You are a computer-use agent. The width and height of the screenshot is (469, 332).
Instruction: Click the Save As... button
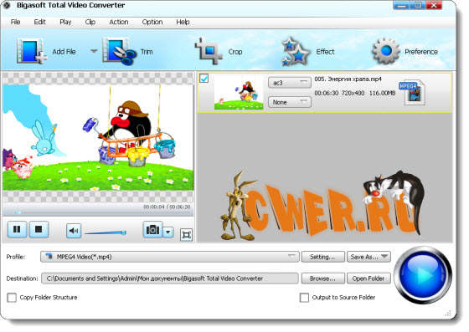pos(368,257)
